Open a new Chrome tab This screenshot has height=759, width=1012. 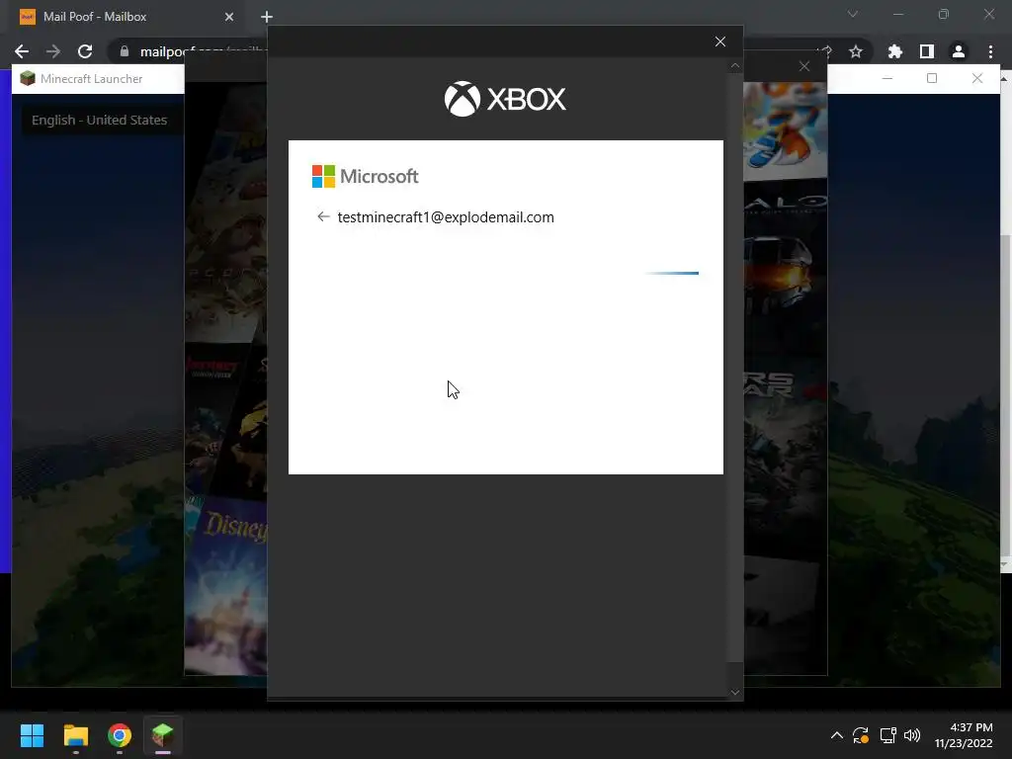pyautogui.click(x=267, y=17)
